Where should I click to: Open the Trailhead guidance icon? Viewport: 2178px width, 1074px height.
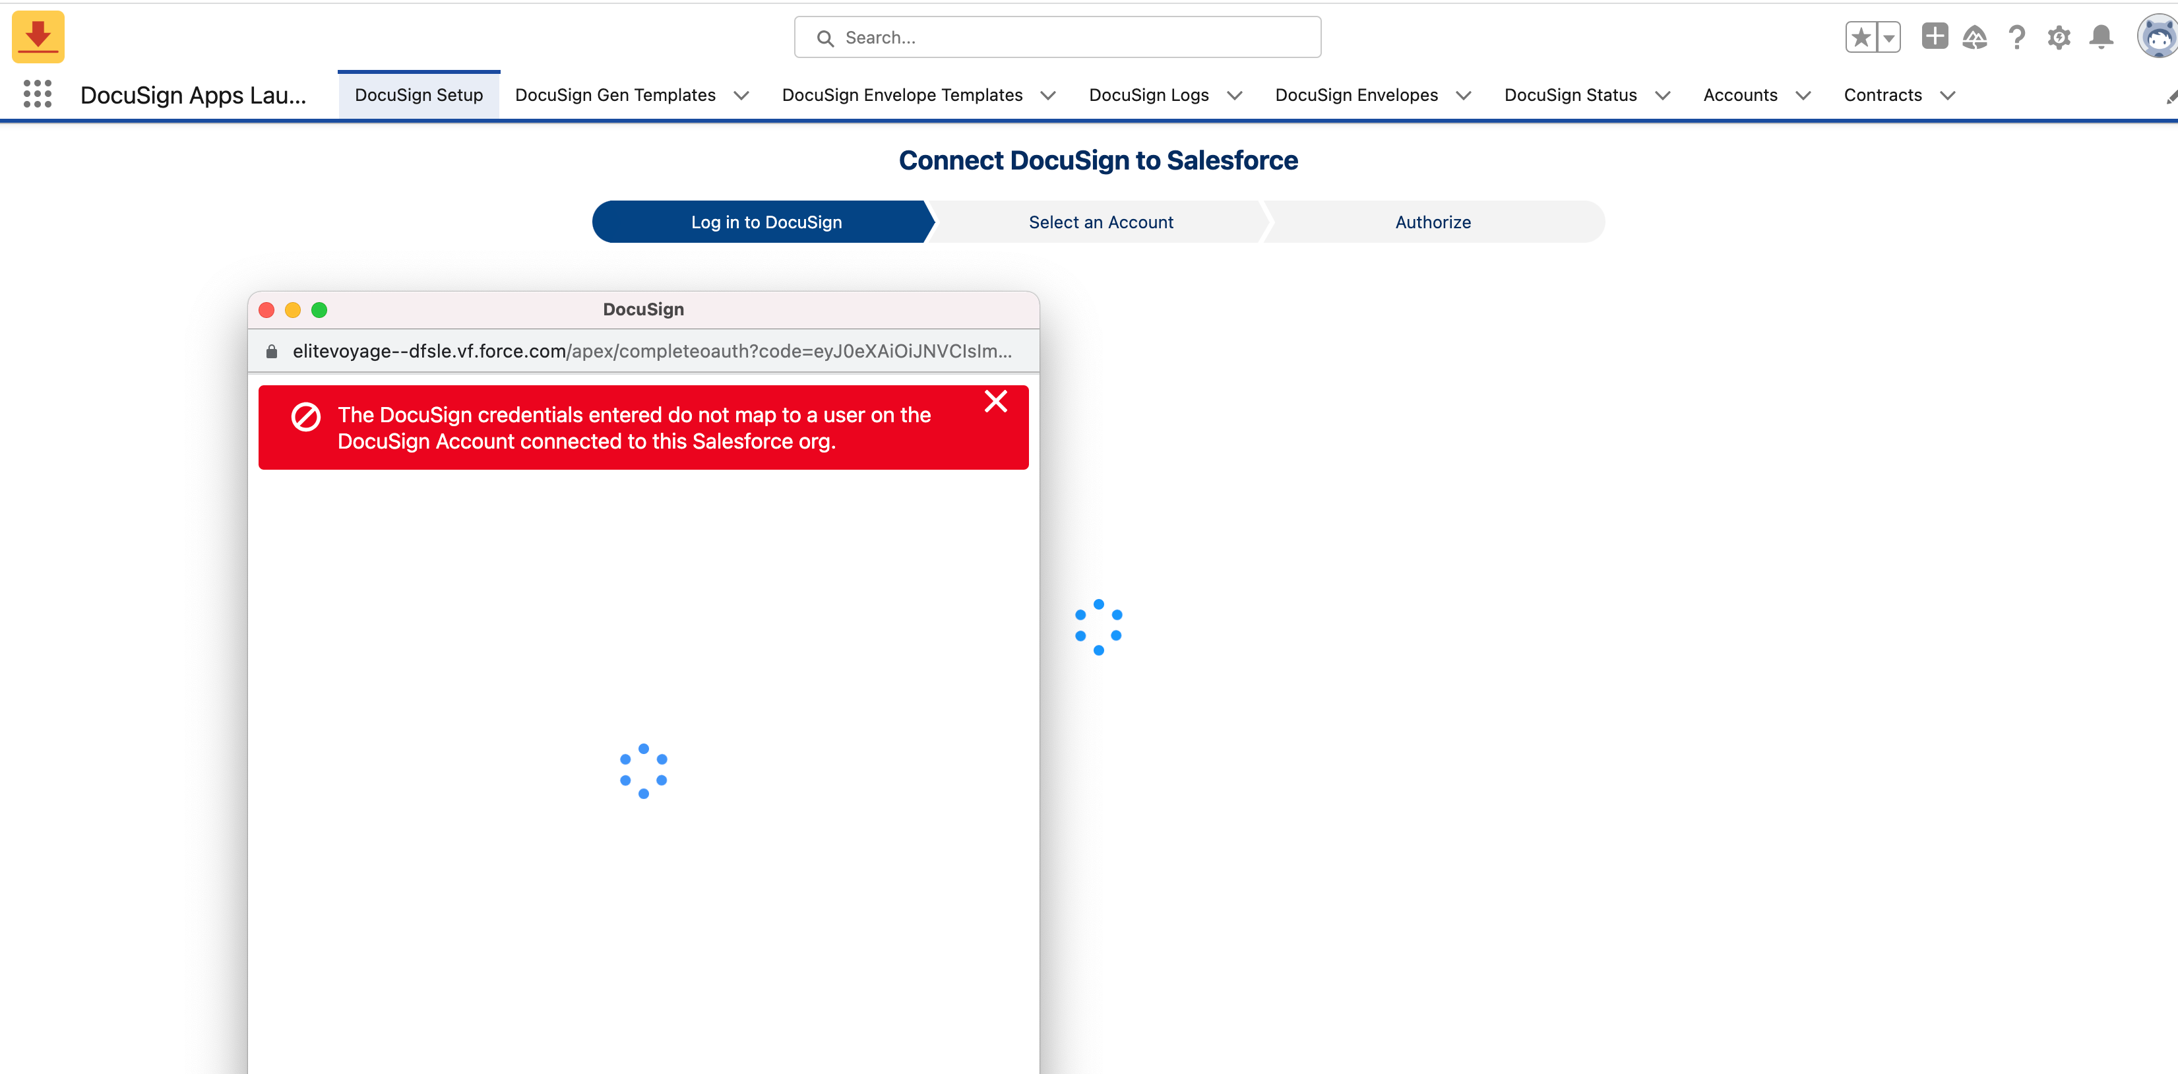click(x=1975, y=37)
